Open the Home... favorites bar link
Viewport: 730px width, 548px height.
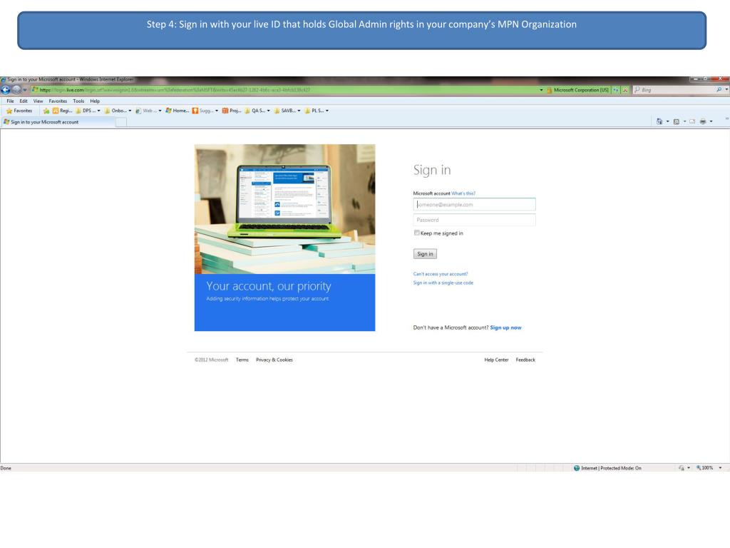click(178, 111)
